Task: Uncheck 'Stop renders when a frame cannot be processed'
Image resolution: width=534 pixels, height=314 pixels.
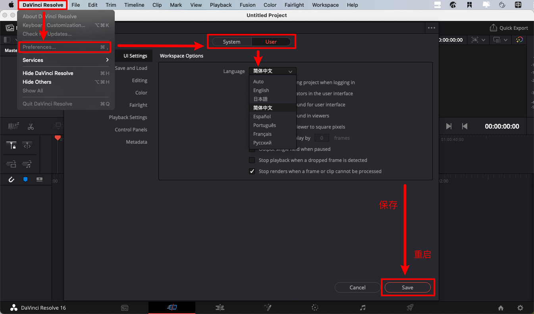Action: 252,171
